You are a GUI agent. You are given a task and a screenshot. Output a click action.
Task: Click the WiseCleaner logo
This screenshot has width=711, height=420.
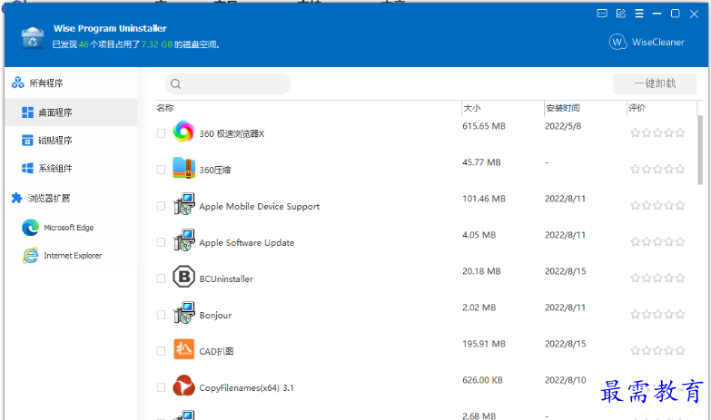tap(647, 42)
